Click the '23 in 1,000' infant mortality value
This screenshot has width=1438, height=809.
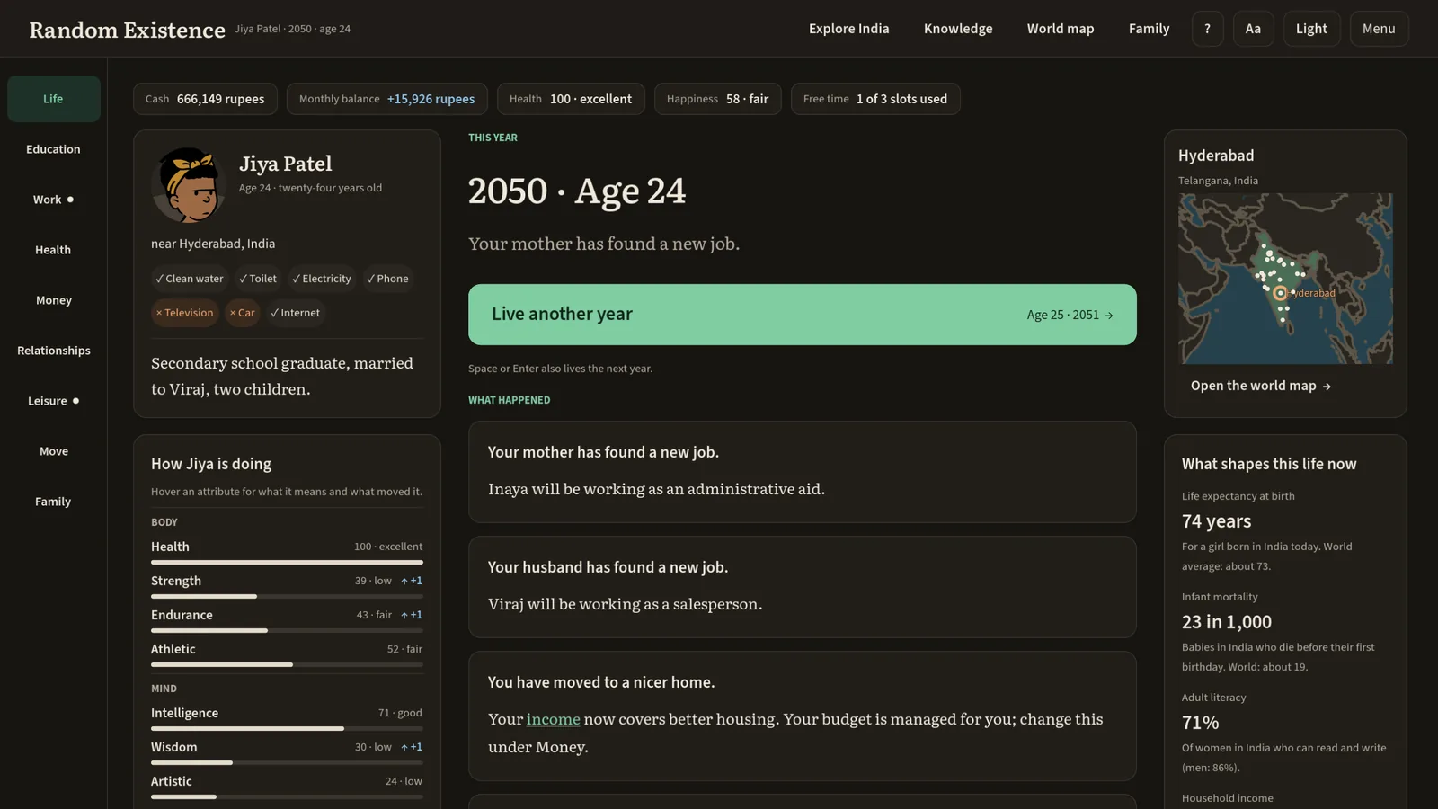coord(1226,622)
